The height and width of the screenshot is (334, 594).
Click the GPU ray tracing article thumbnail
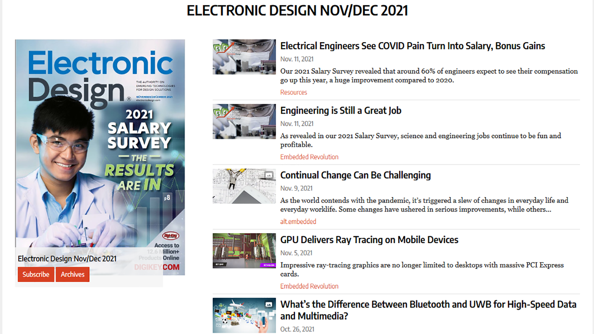point(244,250)
